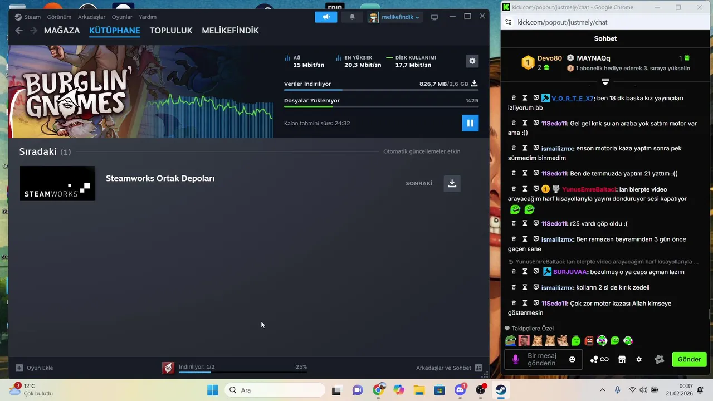This screenshot has height=401, width=713.
Task: Open Kick chat settings gear
Action: pyautogui.click(x=639, y=359)
